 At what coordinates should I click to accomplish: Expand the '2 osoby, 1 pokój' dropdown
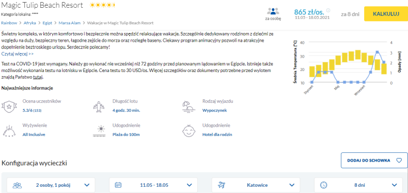[x=51, y=185]
